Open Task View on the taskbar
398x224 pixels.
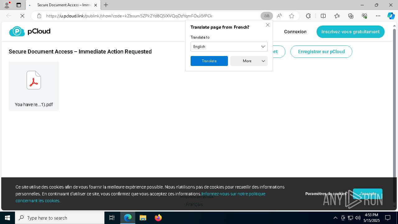click(112, 218)
